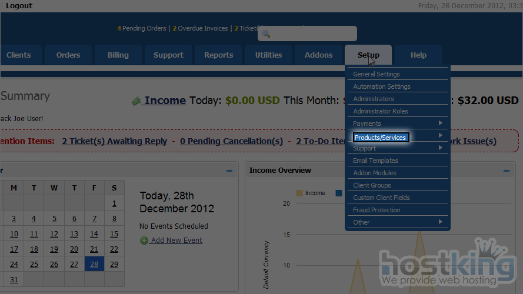Image resolution: width=523 pixels, height=294 pixels.
Task: Expand the Other submenu in Setup dropdown
Action: tap(441, 222)
